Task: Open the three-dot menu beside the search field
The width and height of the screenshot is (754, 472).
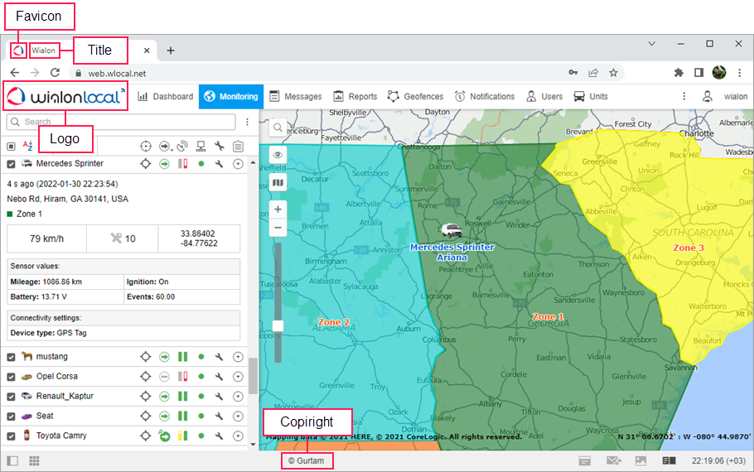Action: tap(247, 122)
